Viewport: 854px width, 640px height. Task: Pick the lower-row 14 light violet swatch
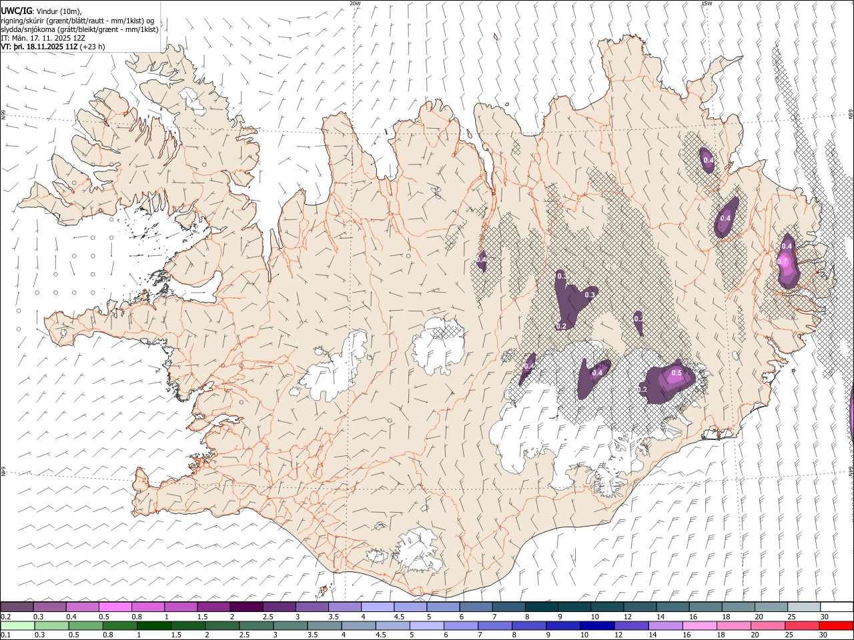tap(665, 626)
